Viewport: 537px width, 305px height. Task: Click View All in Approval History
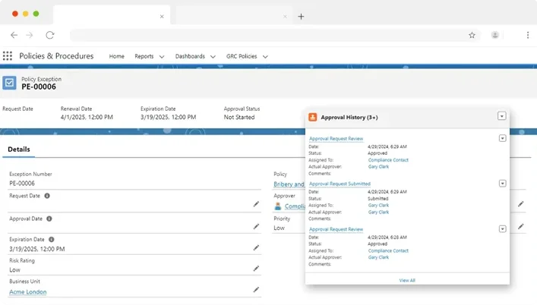point(407,280)
